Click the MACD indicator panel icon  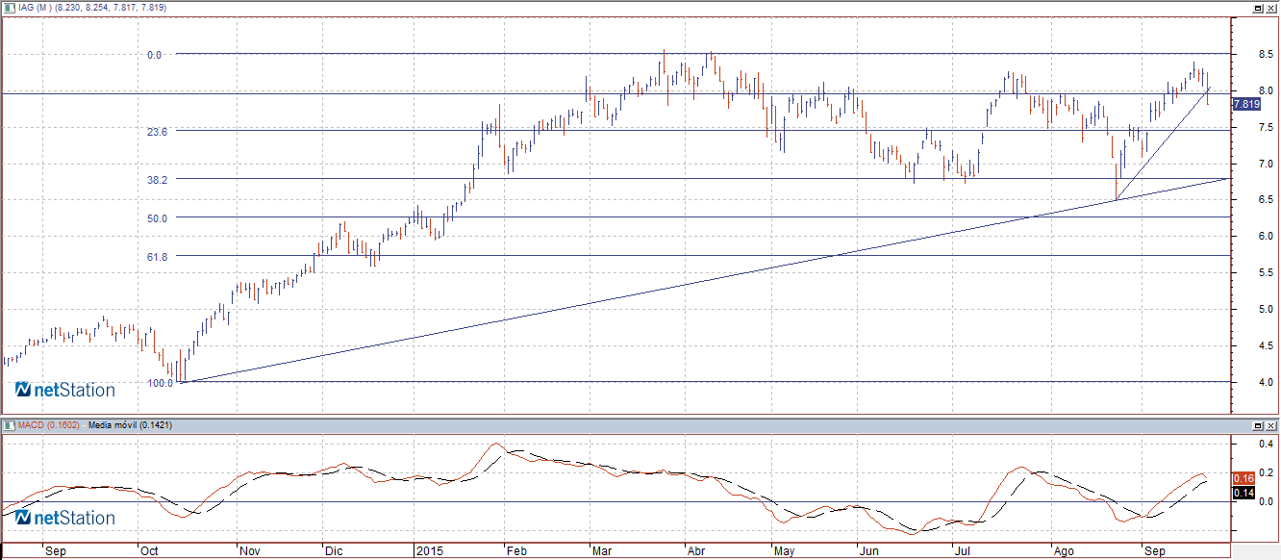coord(9,424)
